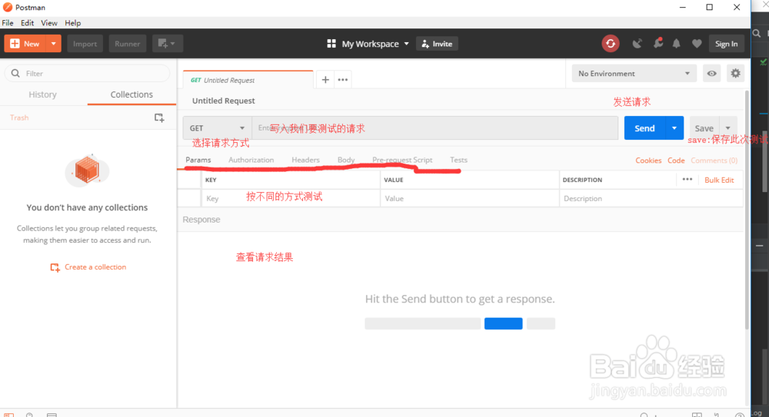Click the Create a collection link
769x417 pixels.
coord(88,267)
